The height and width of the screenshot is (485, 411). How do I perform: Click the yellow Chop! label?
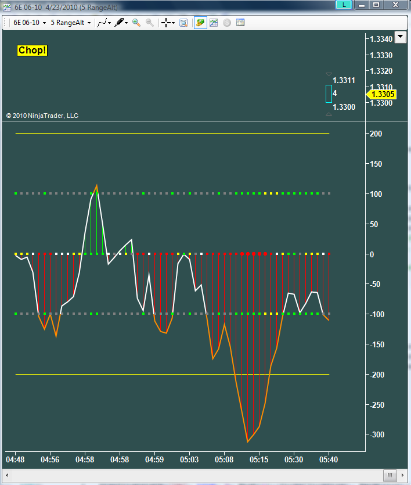point(32,51)
